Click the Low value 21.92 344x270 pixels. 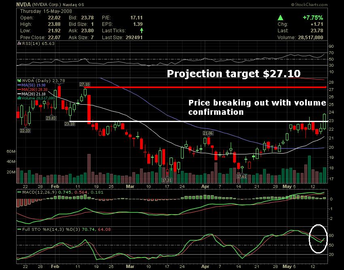point(54,31)
